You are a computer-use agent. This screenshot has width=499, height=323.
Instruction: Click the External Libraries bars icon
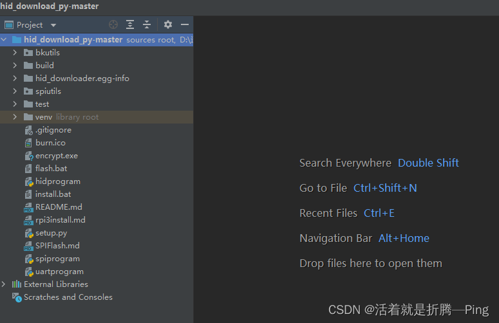click(17, 284)
